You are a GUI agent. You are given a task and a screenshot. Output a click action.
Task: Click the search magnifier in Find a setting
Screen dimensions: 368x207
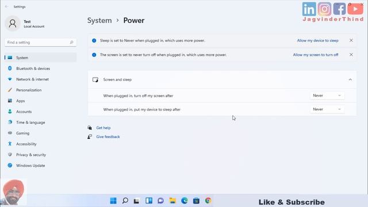[71, 42]
